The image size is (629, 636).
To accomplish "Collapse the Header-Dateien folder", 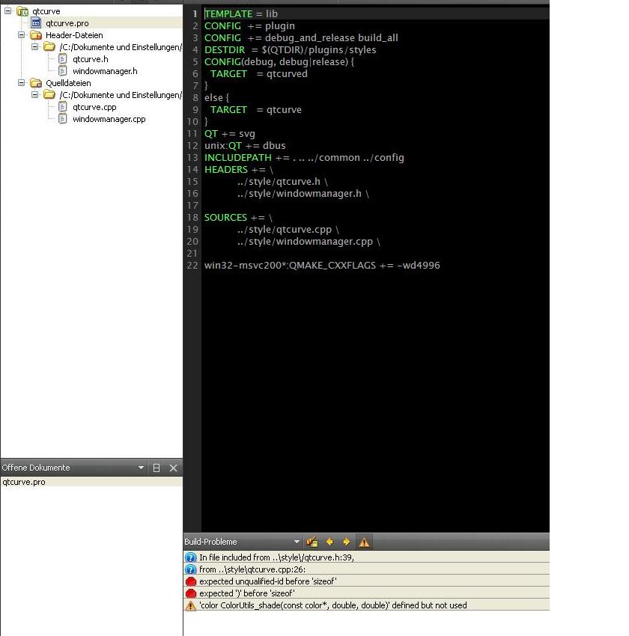I will click(22, 35).
